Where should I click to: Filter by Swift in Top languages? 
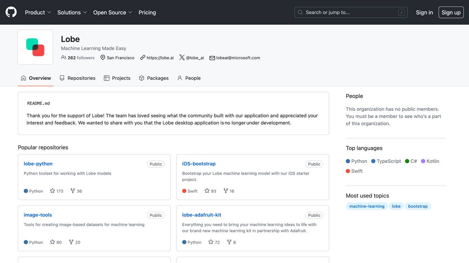[x=354, y=171]
